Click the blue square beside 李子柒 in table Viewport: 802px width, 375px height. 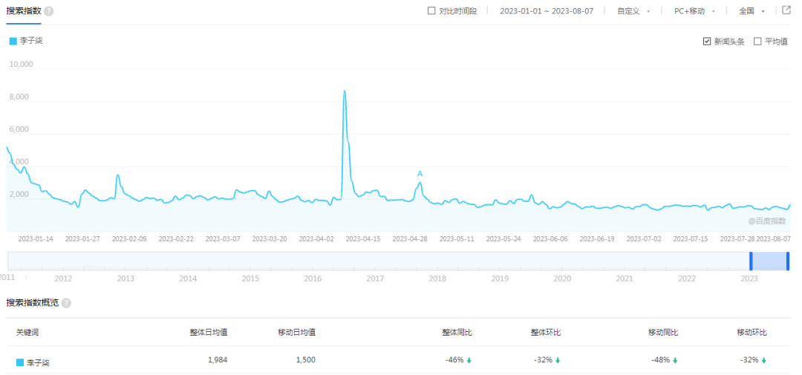(20, 362)
